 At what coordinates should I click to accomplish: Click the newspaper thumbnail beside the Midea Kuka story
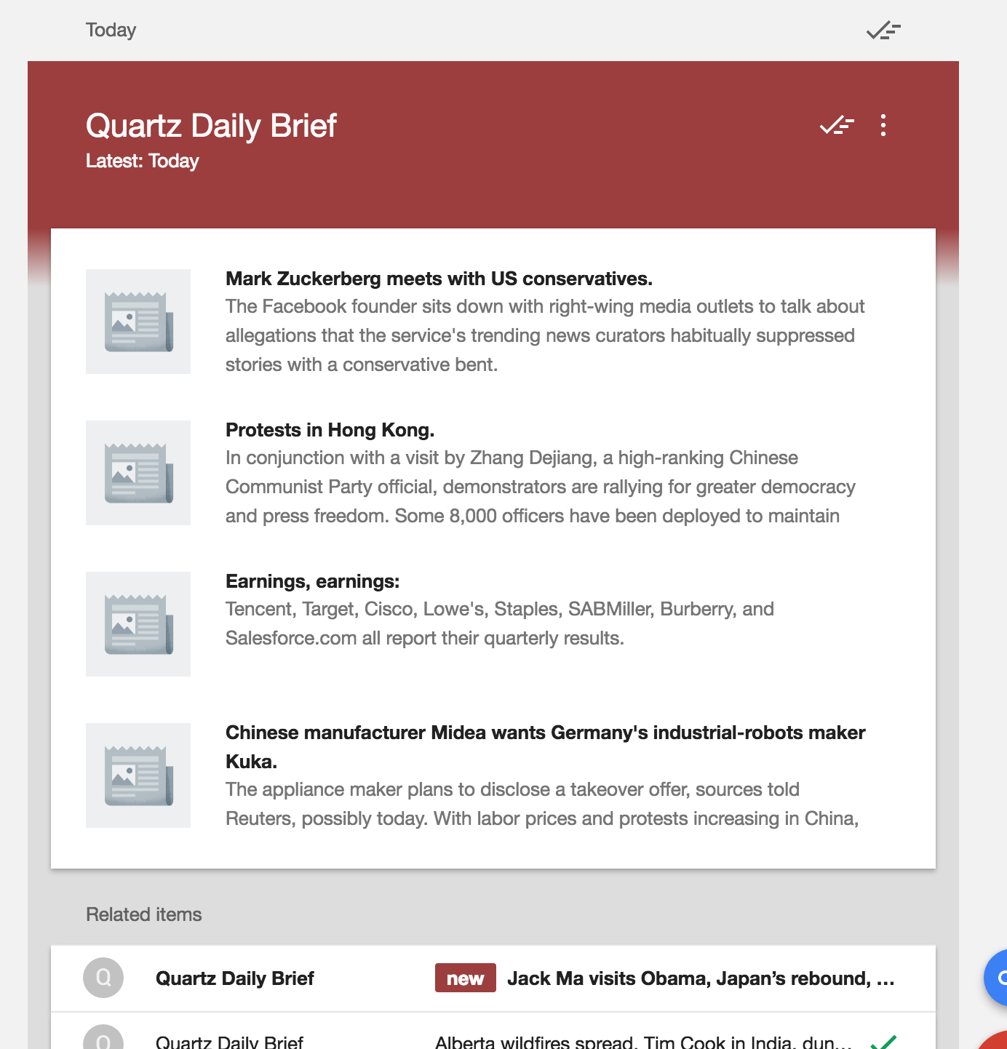coord(138,775)
